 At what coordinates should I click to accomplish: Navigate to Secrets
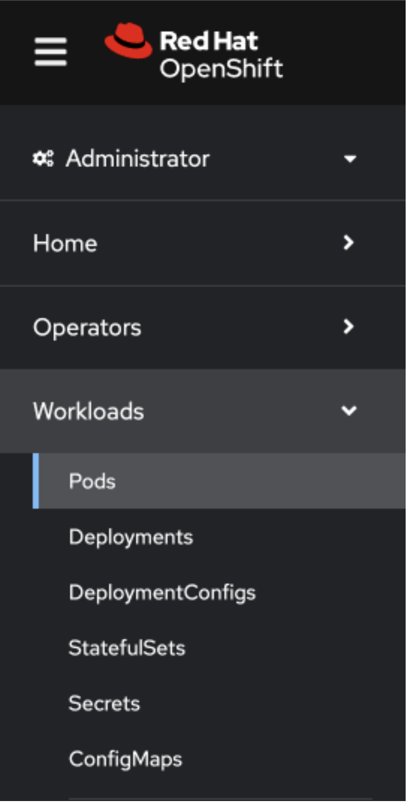point(104,704)
